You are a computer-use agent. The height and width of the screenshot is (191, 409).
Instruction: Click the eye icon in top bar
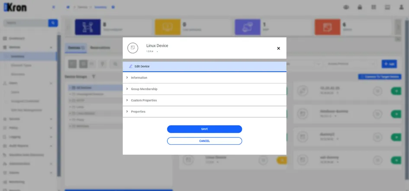[346, 7]
